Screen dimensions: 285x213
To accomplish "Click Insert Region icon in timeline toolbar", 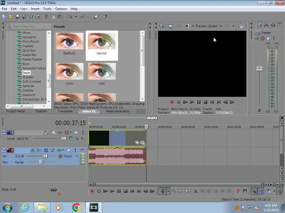I will [245, 191].
